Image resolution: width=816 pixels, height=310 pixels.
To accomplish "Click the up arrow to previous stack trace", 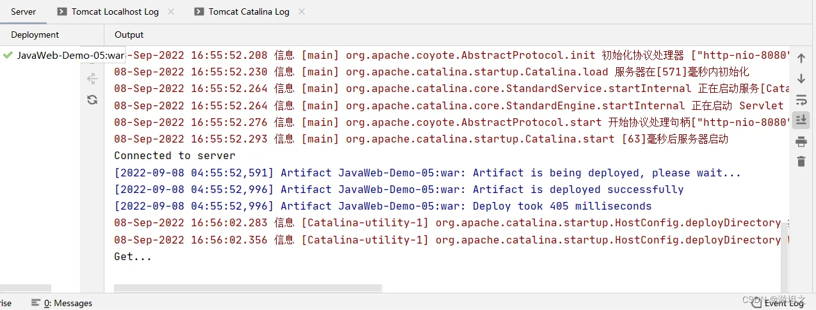I will (x=801, y=59).
